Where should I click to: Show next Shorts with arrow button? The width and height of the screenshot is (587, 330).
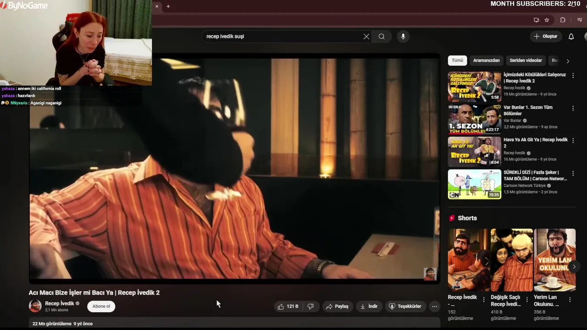(x=574, y=266)
